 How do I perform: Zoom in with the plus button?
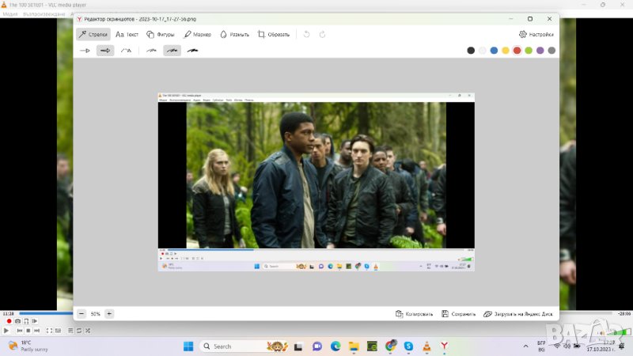pos(109,314)
